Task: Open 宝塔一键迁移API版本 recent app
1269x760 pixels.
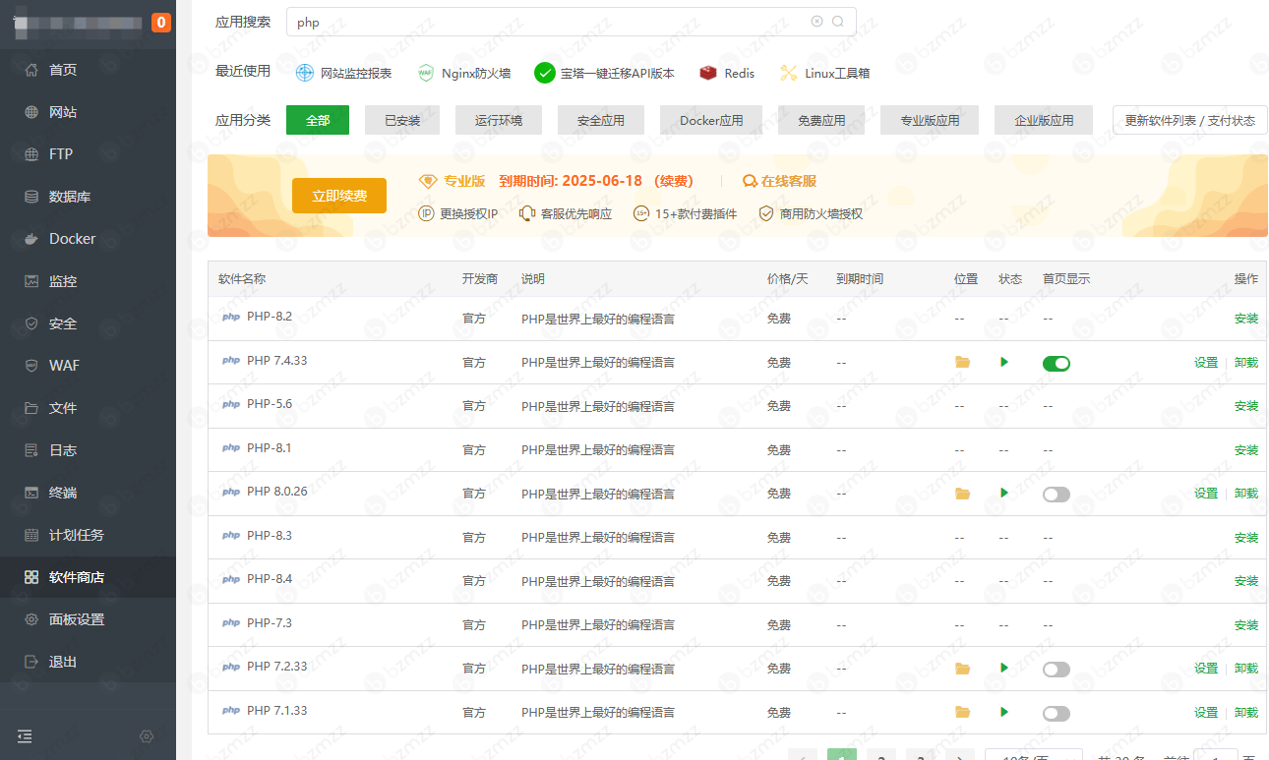Action: pos(604,73)
